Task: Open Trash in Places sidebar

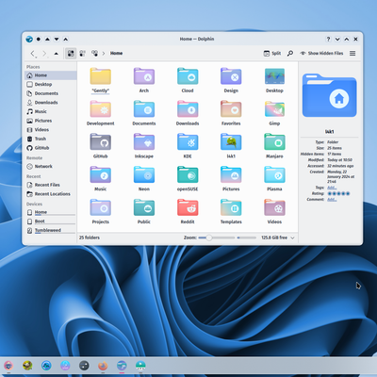Action: (x=51, y=139)
